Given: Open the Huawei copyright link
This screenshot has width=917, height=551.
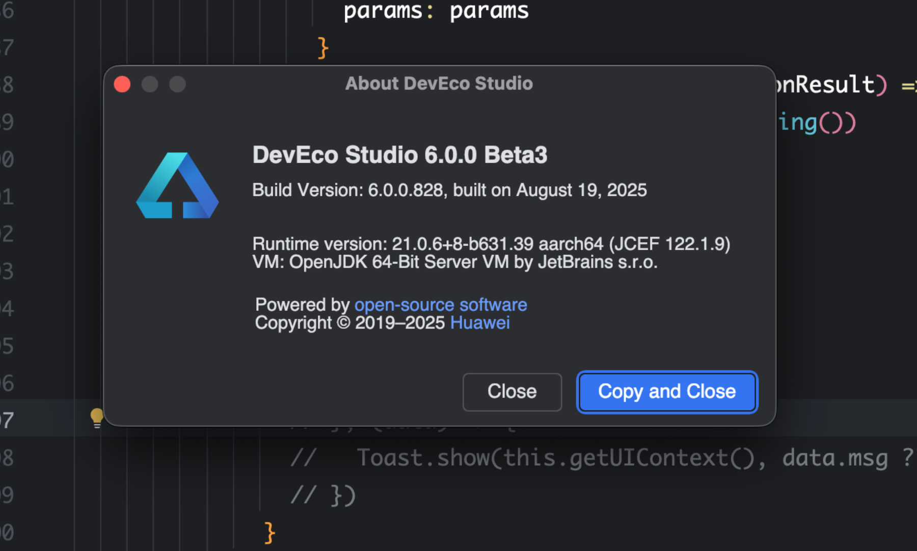Looking at the screenshot, I should [479, 323].
